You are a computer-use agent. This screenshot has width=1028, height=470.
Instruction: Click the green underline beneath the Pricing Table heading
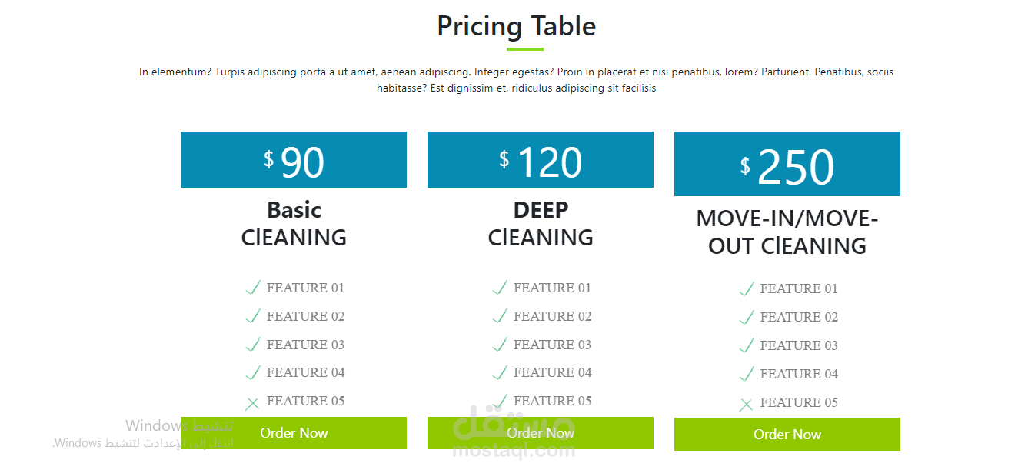[x=516, y=49]
